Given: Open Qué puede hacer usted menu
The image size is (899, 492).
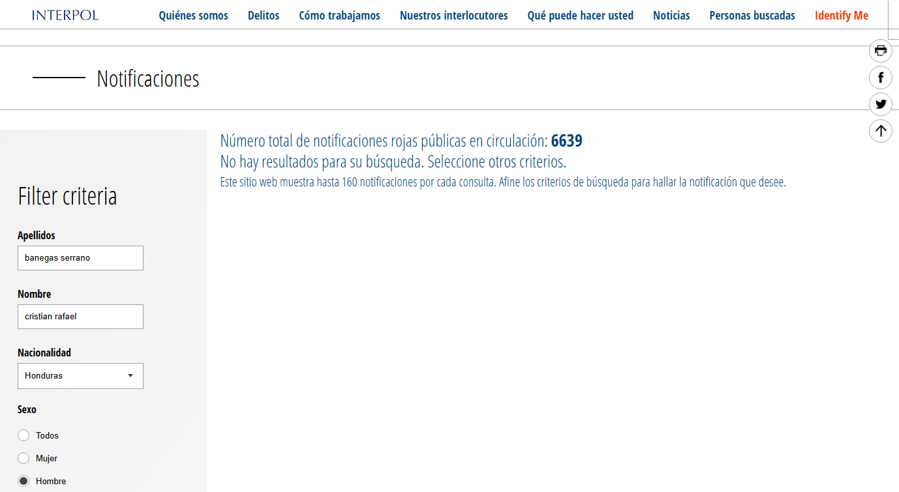Looking at the screenshot, I should coord(580,16).
